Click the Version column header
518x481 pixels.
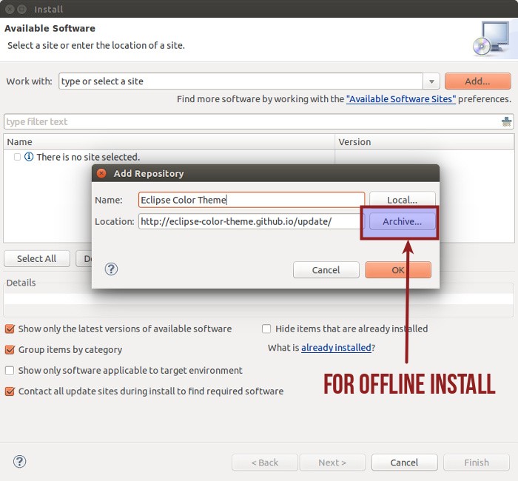point(425,142)
